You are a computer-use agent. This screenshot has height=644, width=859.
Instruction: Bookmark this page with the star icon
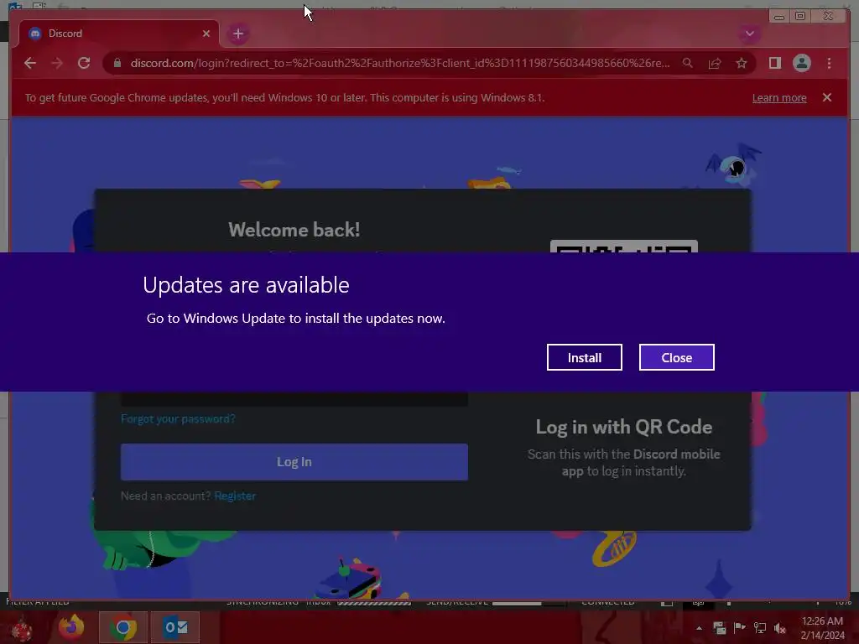[742, 63]
